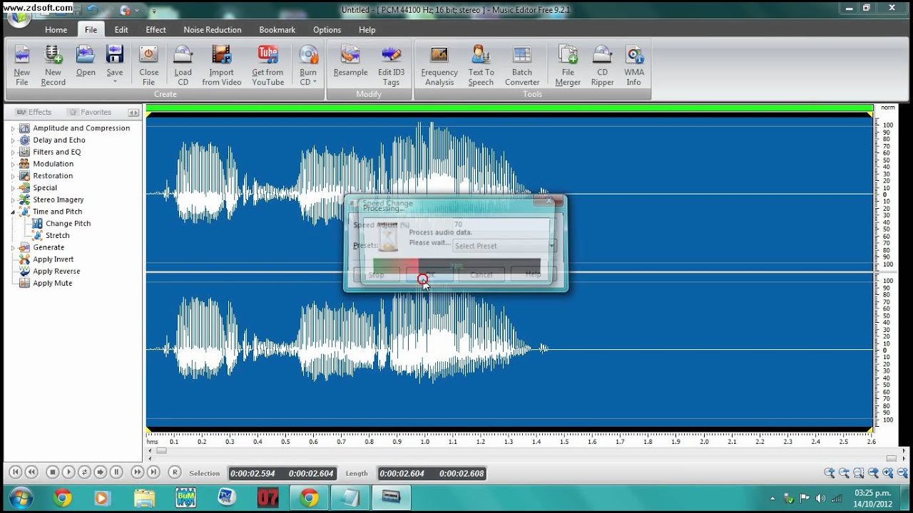913x513 pixels.
Task: Open the Help tab
Action: click(x=367, y=30)
